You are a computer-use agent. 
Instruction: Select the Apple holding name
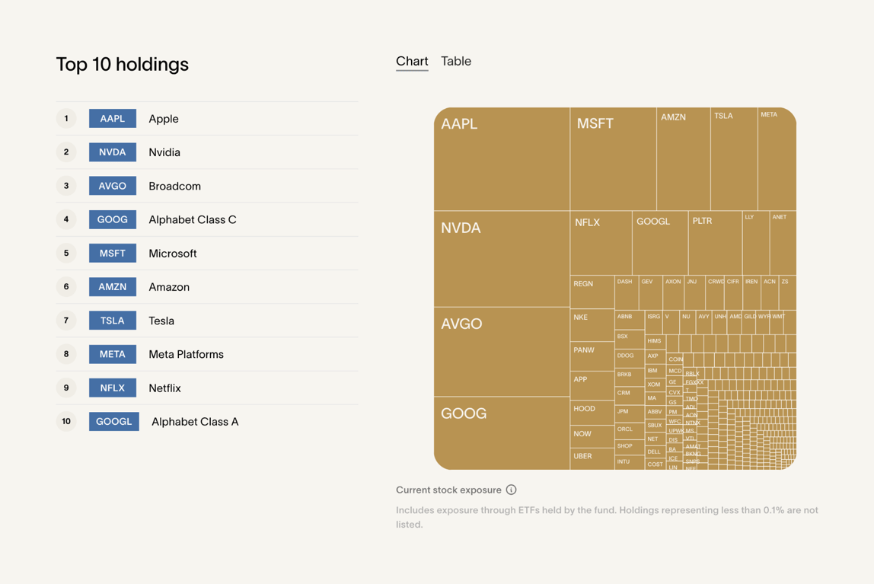point(164,119)
